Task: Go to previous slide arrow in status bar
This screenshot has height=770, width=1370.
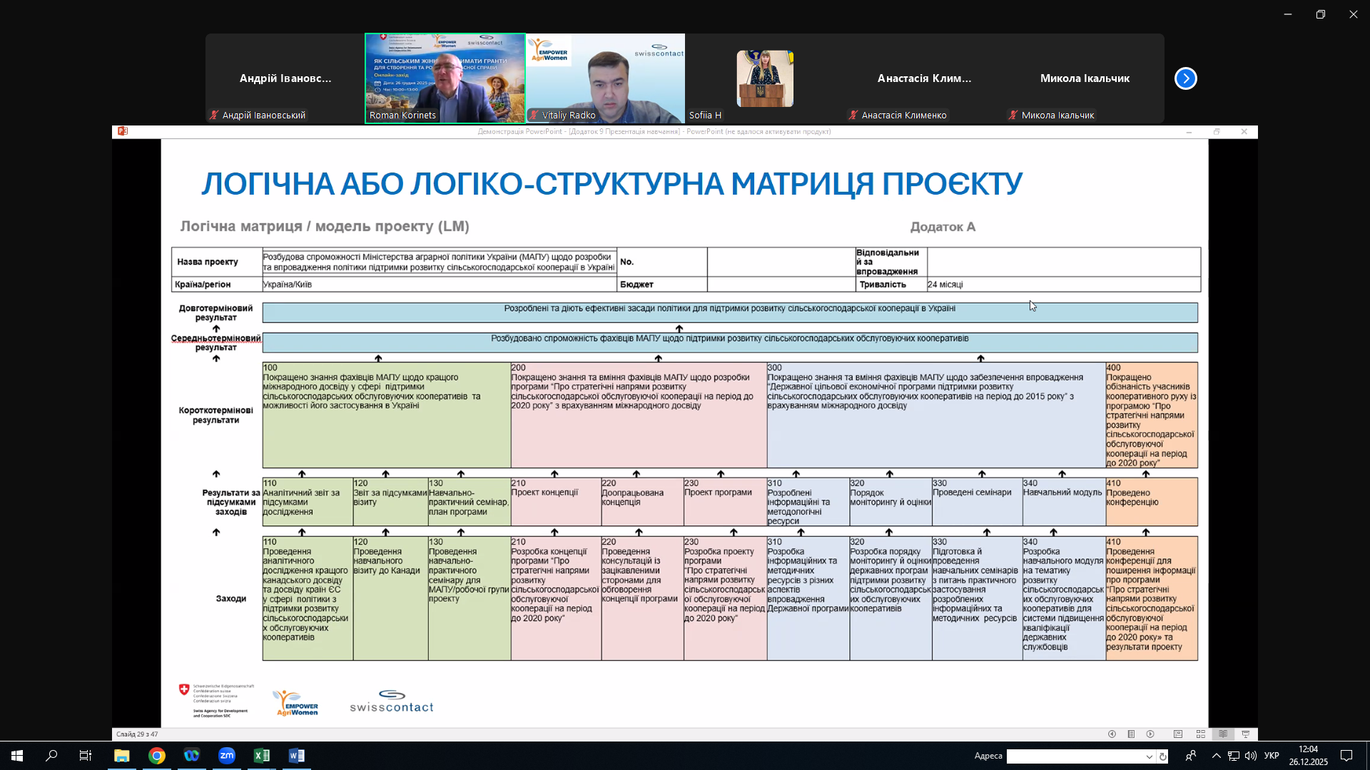Action: pyautogui.click(x=1112, y=734)
